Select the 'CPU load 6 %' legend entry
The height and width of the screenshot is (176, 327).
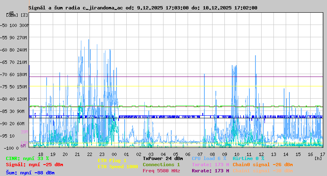point(209,158)
